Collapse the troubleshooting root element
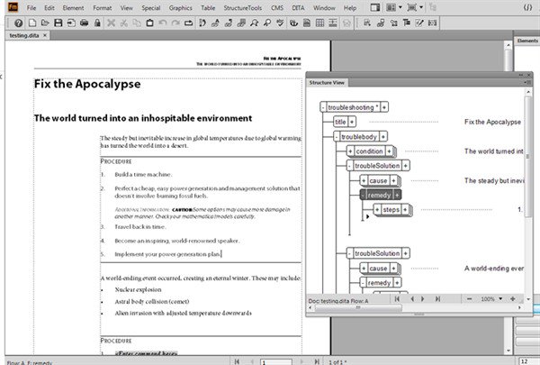The width and height of the screenshot is (540, 365). pos(324,106)
